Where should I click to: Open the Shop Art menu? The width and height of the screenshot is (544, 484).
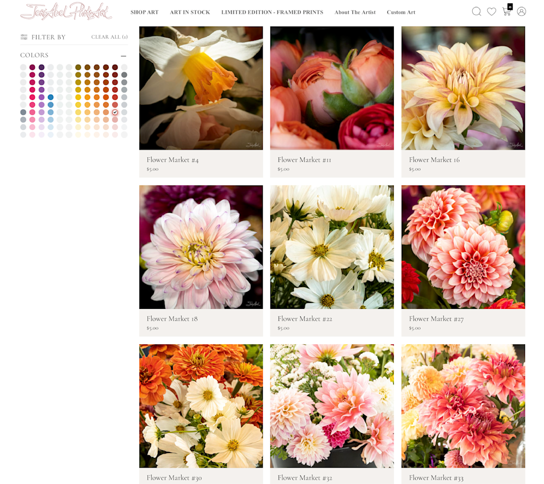point(144,12)
